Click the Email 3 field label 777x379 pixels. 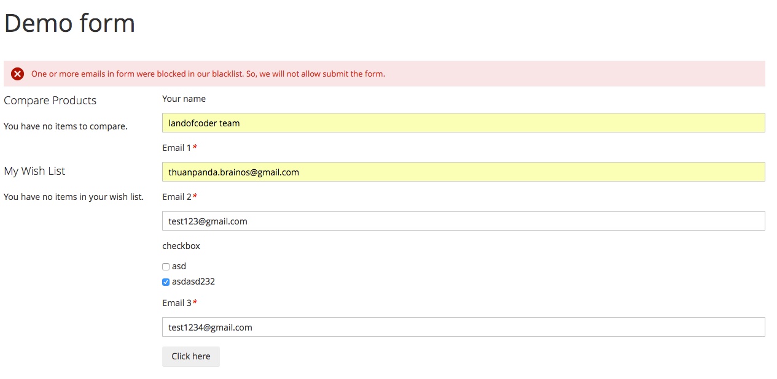[177, 303]
